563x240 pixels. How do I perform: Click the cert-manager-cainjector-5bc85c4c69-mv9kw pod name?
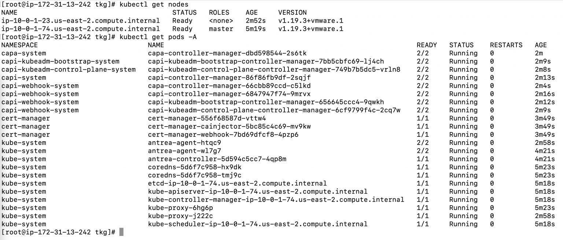[229, 127]
